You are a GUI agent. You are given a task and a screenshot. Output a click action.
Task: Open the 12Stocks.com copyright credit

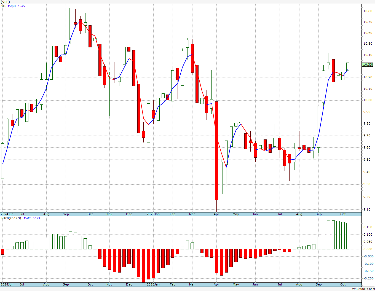pos(363,289)
